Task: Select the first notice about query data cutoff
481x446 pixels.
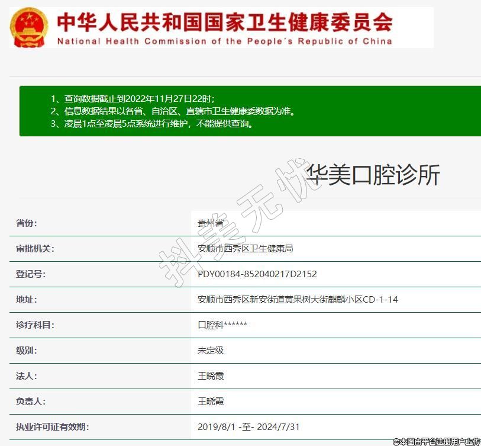Action: point(132,98)
